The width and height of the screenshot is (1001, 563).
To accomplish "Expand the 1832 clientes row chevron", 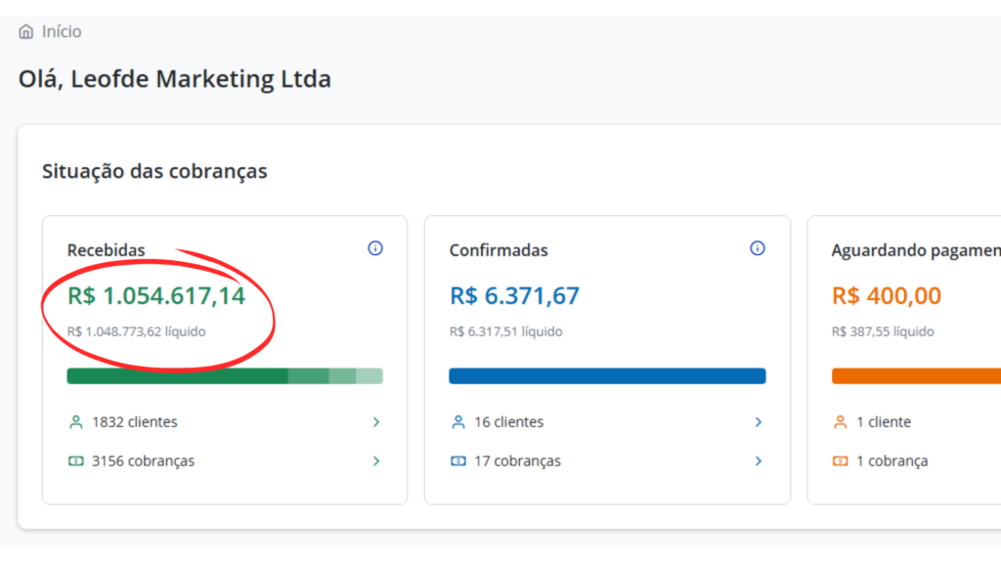I will tap(376, 422).
